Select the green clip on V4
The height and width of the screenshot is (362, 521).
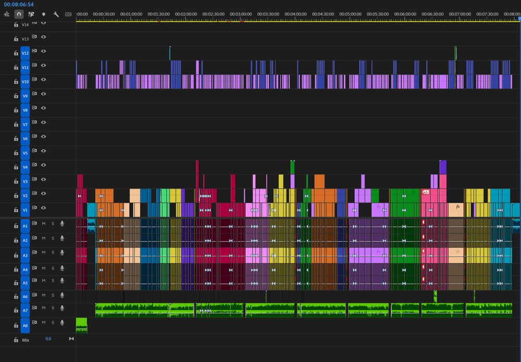tap(292, 167)
